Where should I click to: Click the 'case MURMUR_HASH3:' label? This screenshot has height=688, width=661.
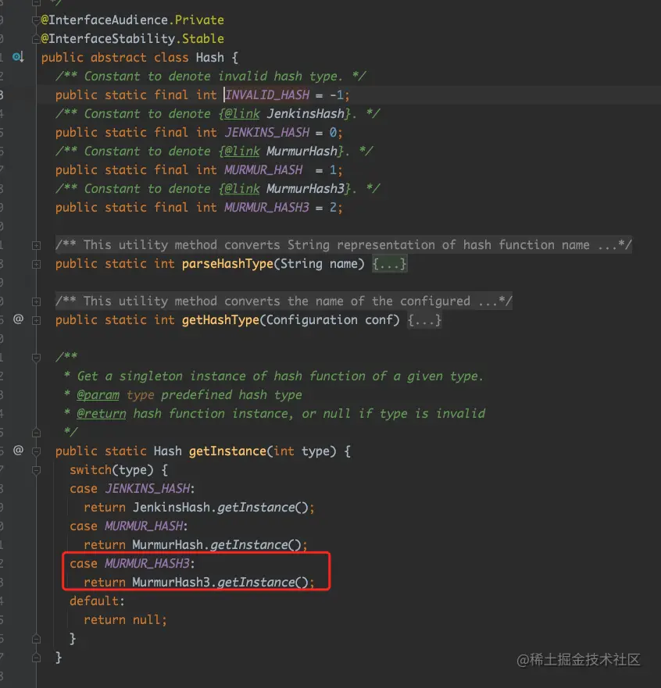[132, 563]
